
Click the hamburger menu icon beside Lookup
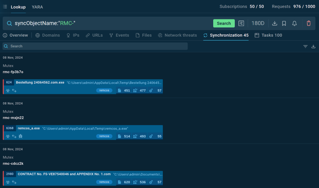click(5, 7)
